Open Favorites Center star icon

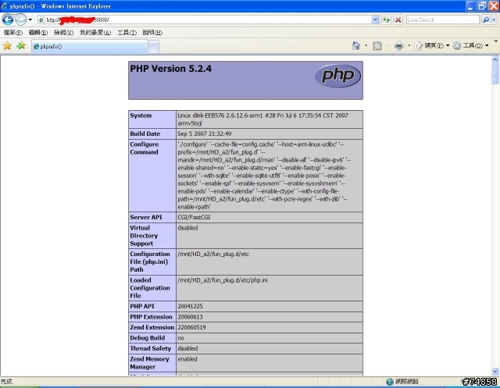[x=7, y=46]
